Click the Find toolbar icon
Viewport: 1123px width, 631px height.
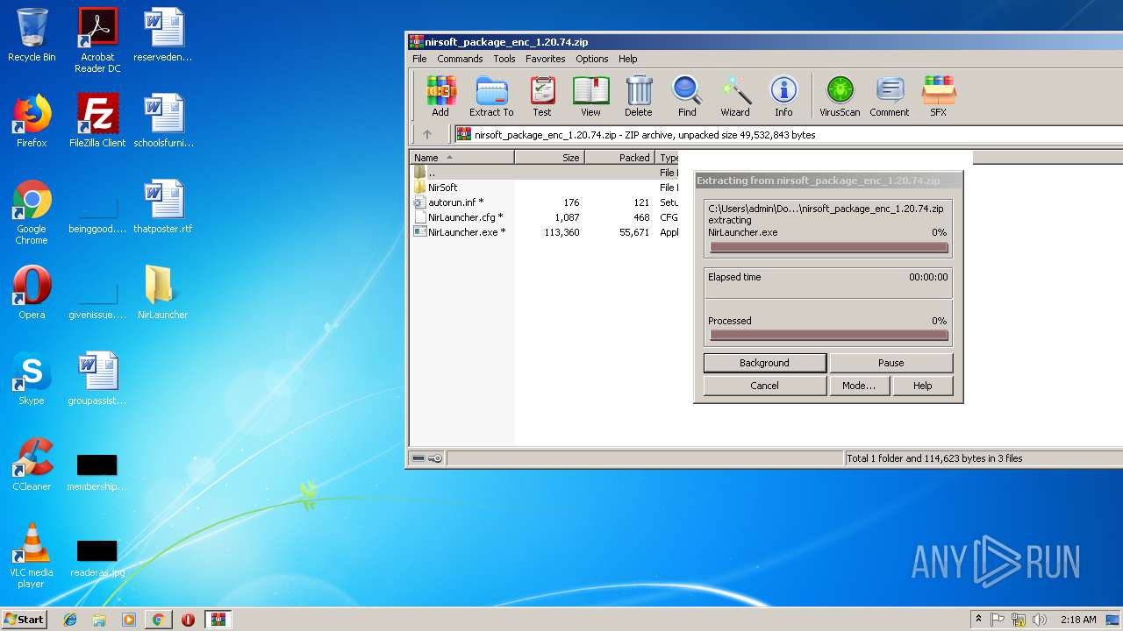pyautogui.click(x=687, y=96)
